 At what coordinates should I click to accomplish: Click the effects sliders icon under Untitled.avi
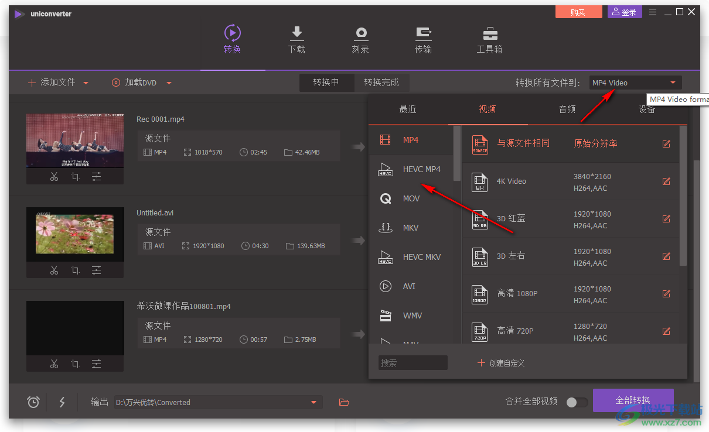[x=96, y=270]
